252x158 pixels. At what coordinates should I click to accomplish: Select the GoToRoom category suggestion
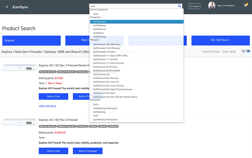click(x=98, y=33)
